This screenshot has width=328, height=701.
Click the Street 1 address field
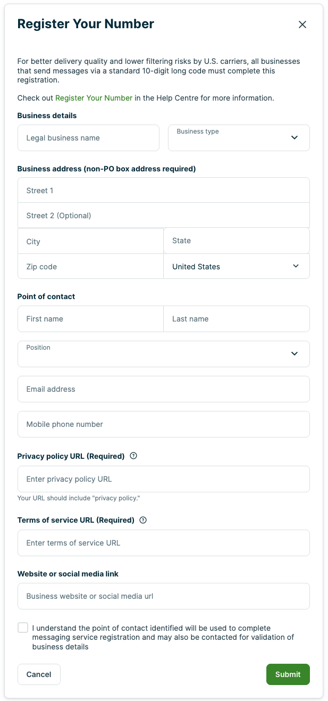pyautogui.click(x=163, y=191)
